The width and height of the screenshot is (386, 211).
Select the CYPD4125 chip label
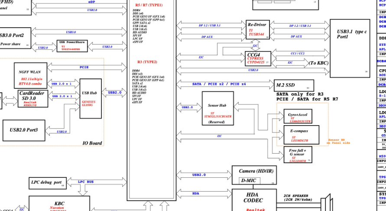pyautogui.click(x=256, y=62)
